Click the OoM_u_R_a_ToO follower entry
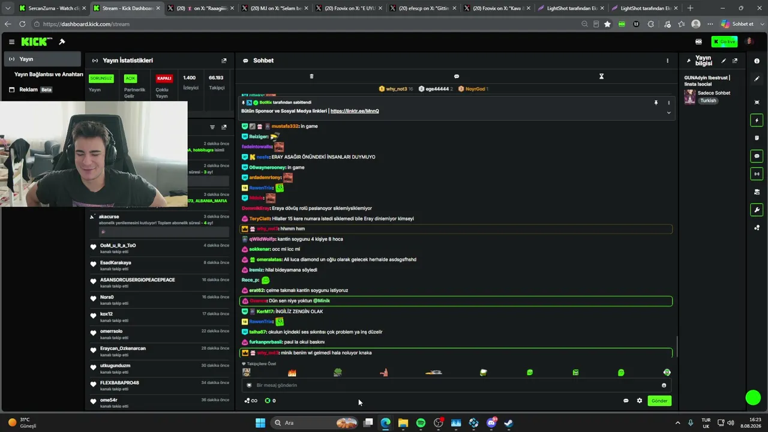 tap(158, 248)
